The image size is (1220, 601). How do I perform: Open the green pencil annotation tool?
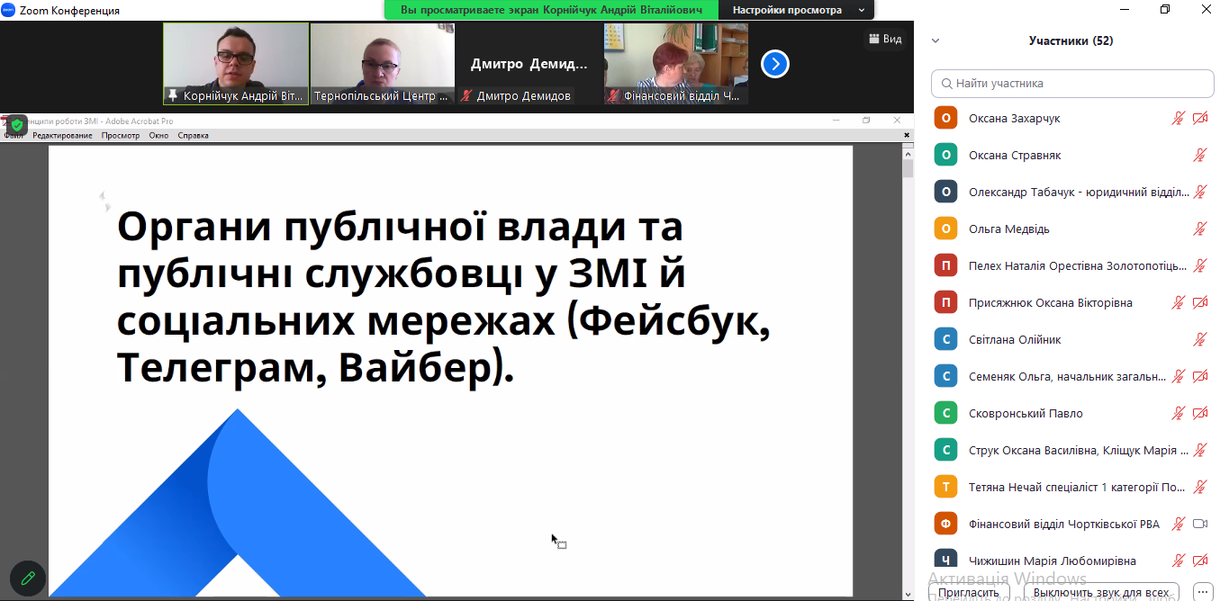coord(28,577)
